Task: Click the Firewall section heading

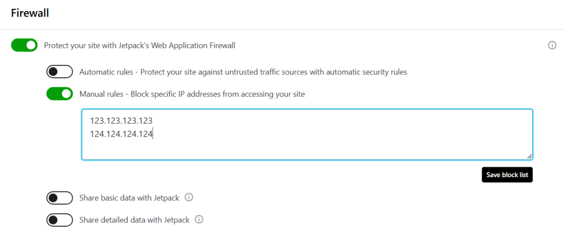Action: tap(30, 13)
